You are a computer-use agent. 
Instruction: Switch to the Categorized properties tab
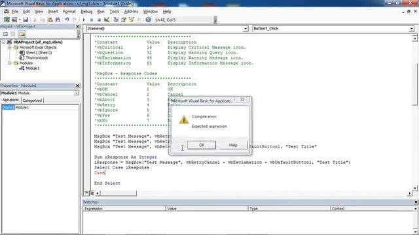[x=32, y=101]
